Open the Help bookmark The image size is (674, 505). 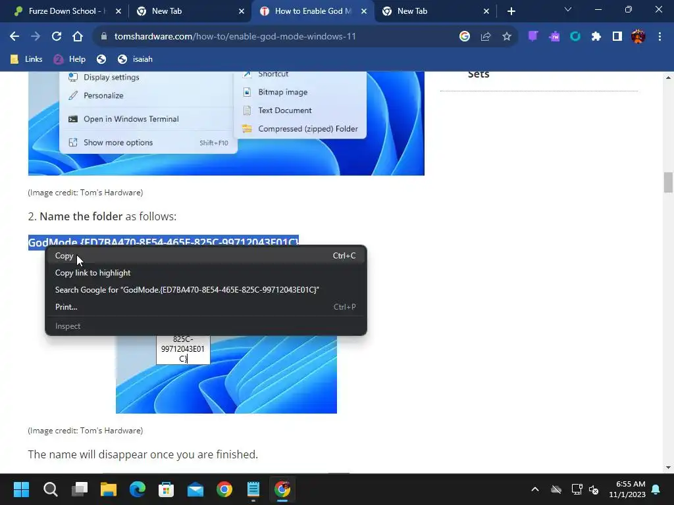pyautogui.click(x=69, y=59)
